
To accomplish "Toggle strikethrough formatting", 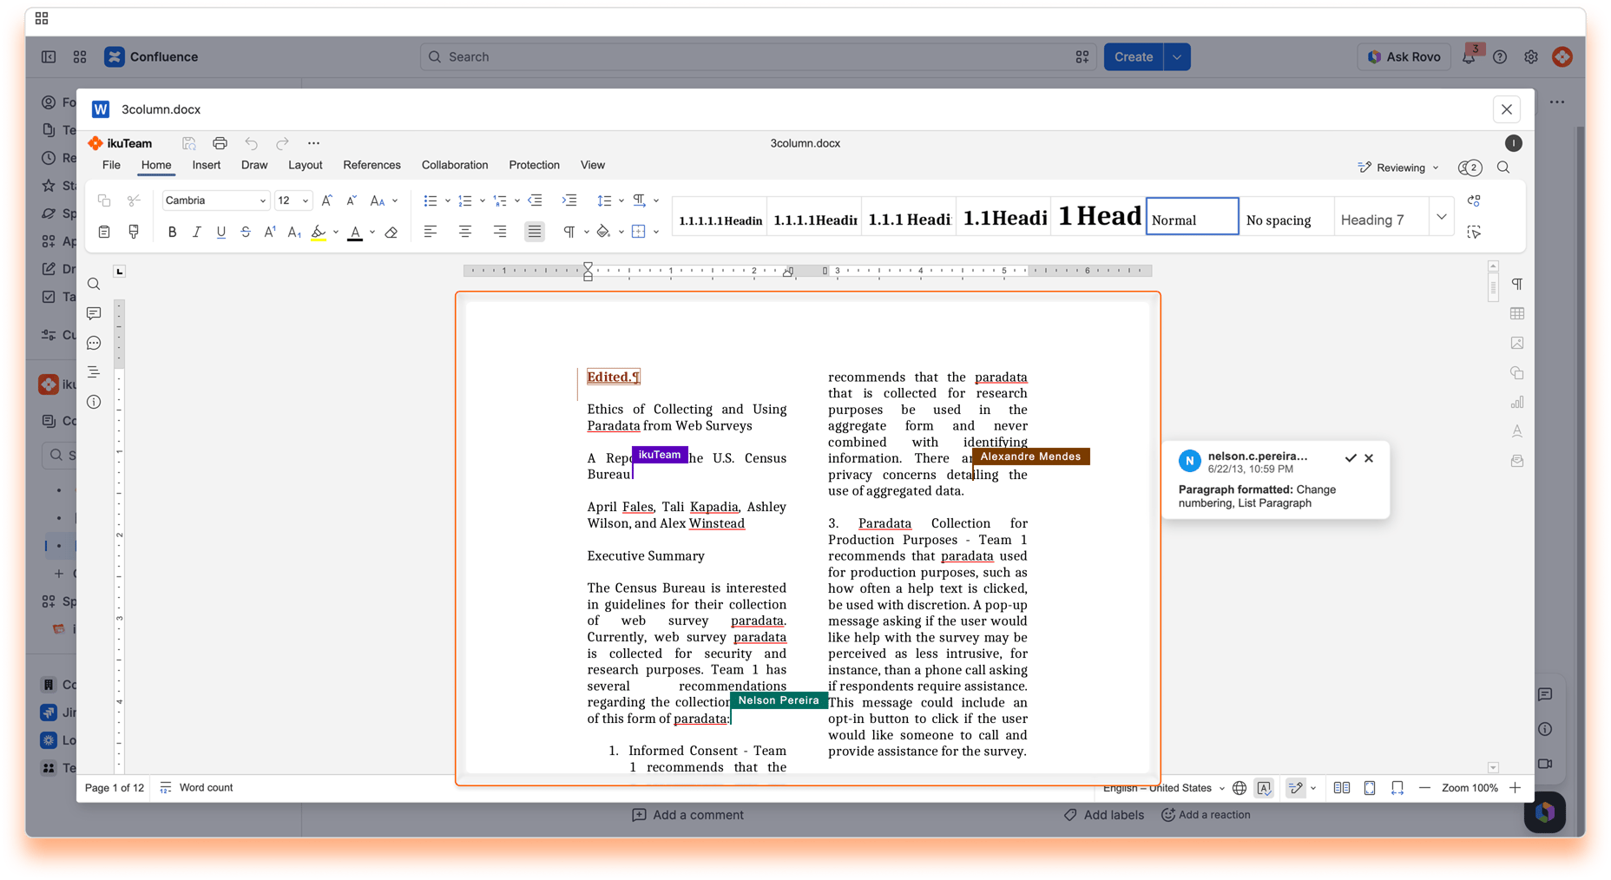I will pos(246,232).
